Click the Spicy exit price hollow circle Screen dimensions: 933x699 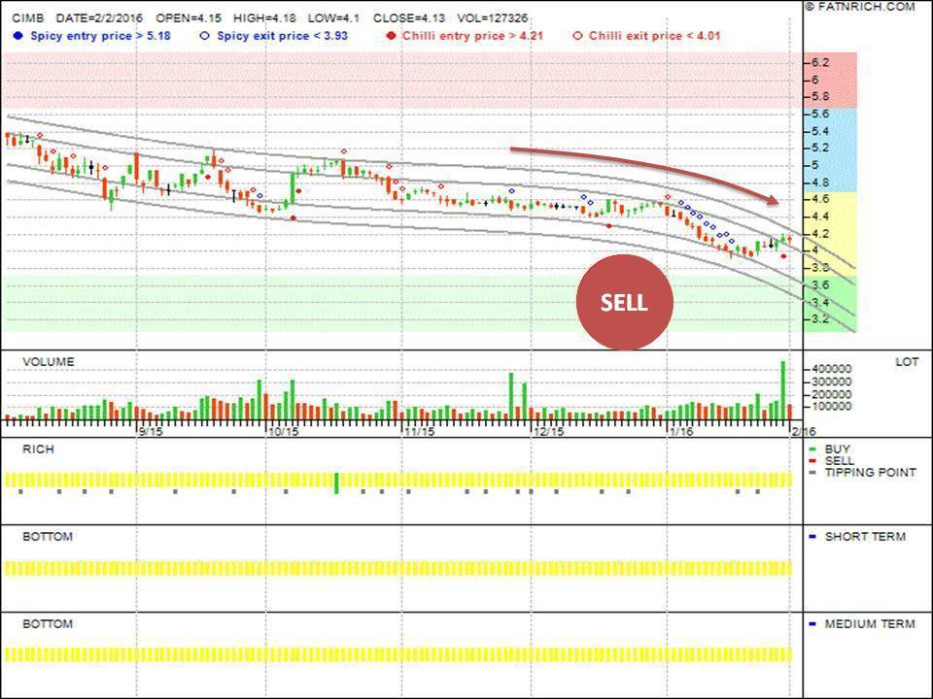pyautogui.click(x=203, y=35)
